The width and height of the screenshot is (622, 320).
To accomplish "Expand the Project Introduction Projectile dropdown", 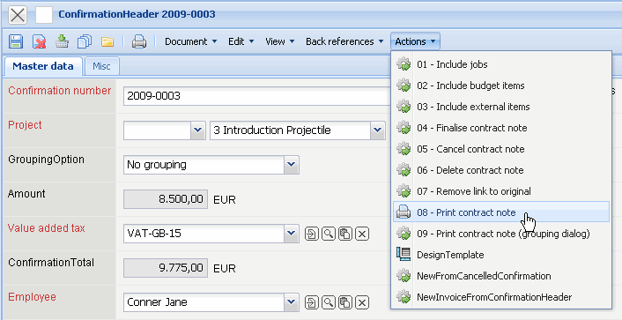I will (378, 130).
